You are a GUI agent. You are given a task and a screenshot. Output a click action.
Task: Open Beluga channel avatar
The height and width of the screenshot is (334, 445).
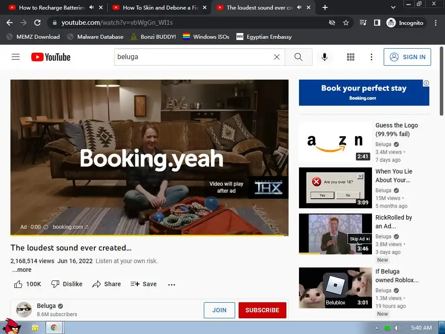[x=24, y=310]
